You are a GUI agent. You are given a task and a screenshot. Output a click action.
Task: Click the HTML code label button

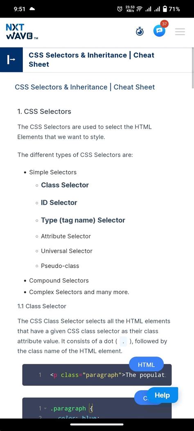coord(146,365)
